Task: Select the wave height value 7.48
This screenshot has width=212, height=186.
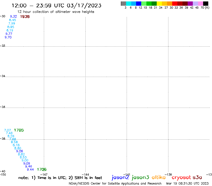Action: point(9,133)
